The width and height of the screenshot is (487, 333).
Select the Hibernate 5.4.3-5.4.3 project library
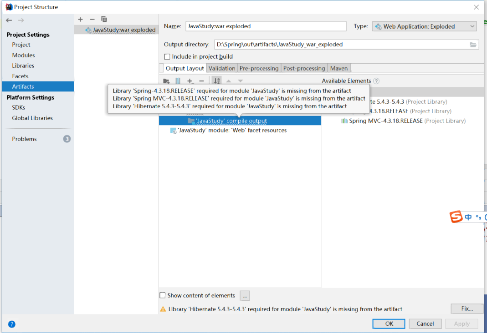pyautogui.click(x=408, y=102)
